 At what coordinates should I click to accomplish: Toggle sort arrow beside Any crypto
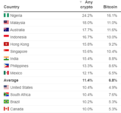81,2
